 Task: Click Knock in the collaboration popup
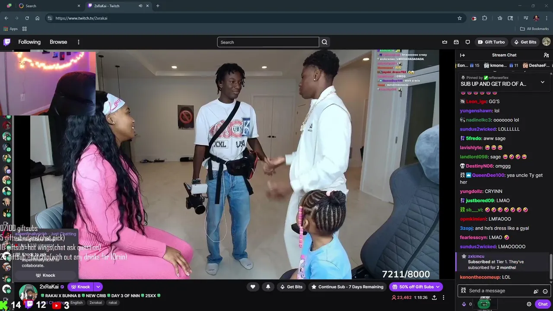point(45,275)
